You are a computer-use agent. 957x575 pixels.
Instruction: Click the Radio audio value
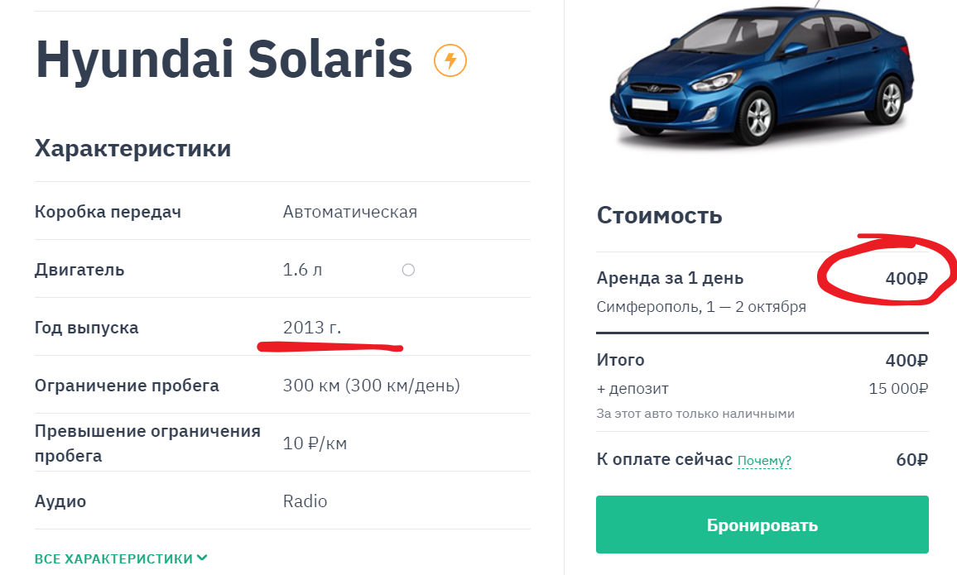point(305,501)
